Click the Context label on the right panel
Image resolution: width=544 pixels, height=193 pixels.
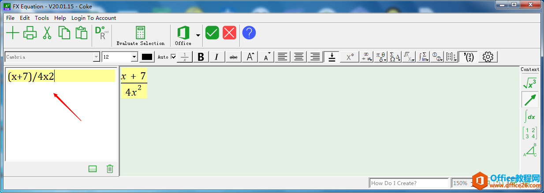pos(530,69)
